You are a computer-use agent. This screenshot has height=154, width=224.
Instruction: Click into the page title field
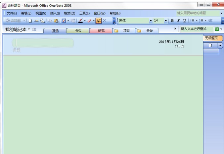coord(43,43)
